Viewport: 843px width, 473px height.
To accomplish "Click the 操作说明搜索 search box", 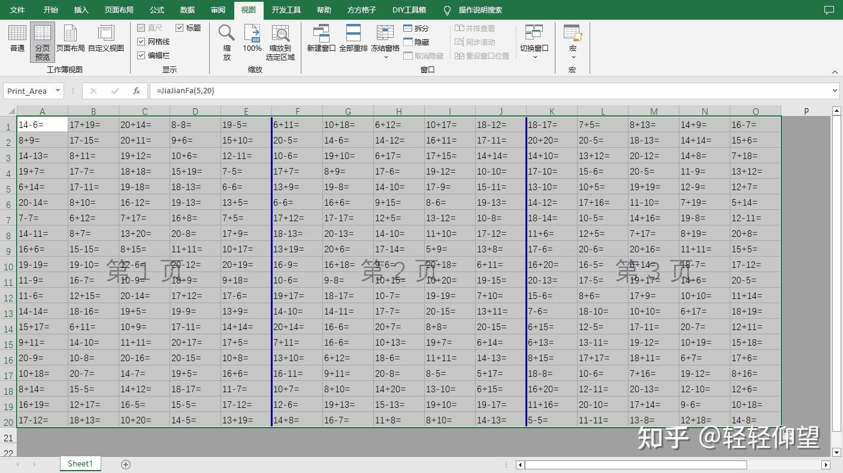I will 481,10.
